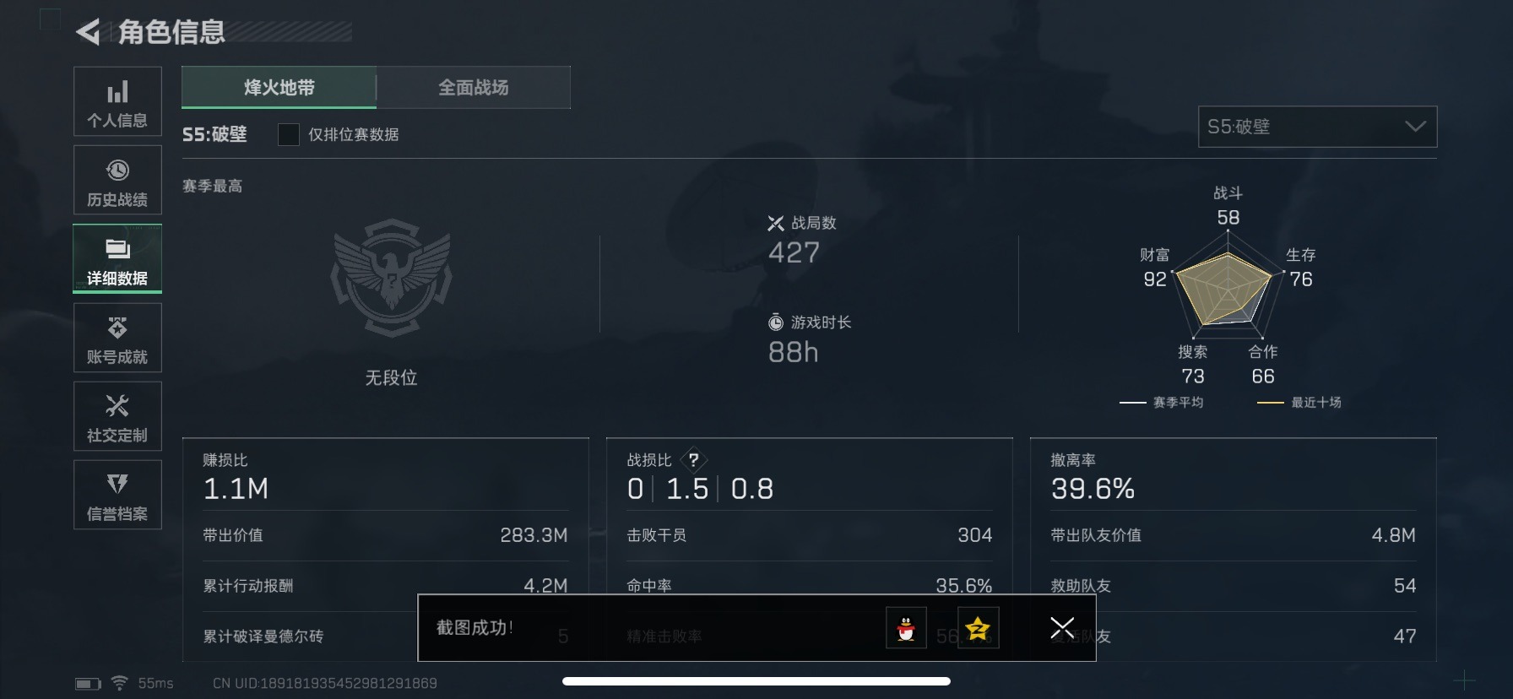Viewport: 1513px width, 699px height.
Task: Click the dropdown chevron arrow for season
Action: point(1415,127)
